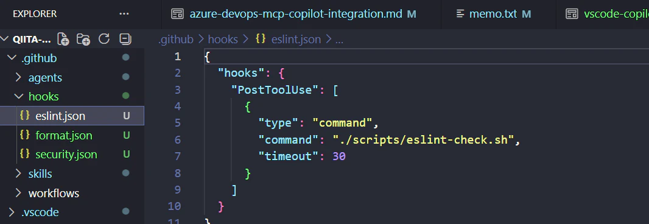Click the eslint.json file icon in tree
This screenshot has height=224, width=649.
25,116
